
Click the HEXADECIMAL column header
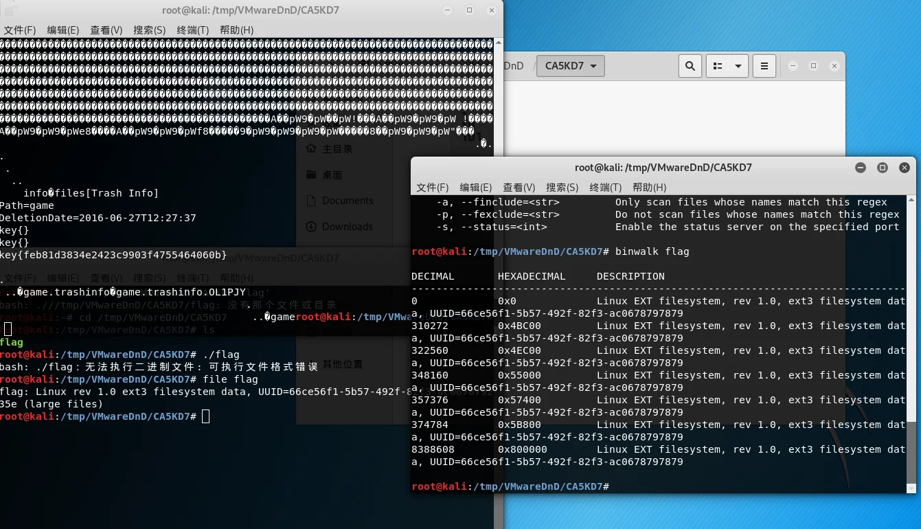[x=532, y=276]
